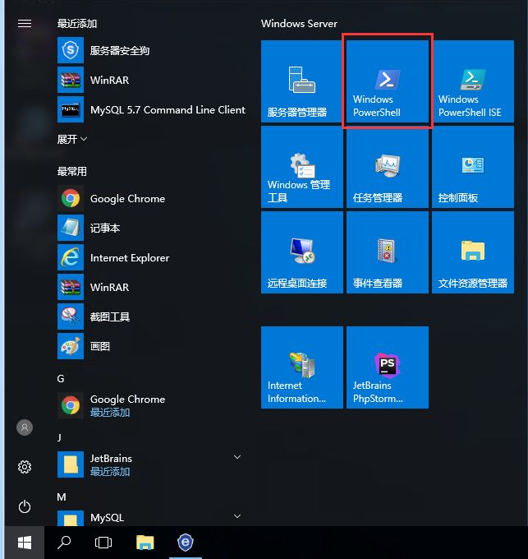
Task: Expand the recently added list with 展开
Action: point(72,139)
